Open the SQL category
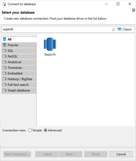Image resolution: width=136 pixels, height=161 pixels. point(19,51)
